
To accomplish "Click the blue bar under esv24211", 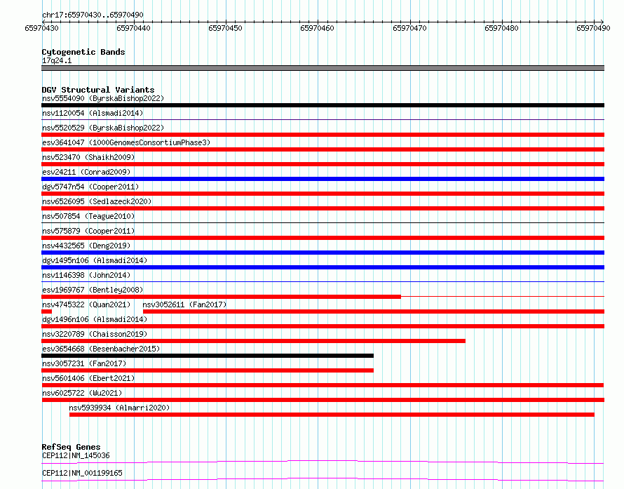I will pos(323,179).
